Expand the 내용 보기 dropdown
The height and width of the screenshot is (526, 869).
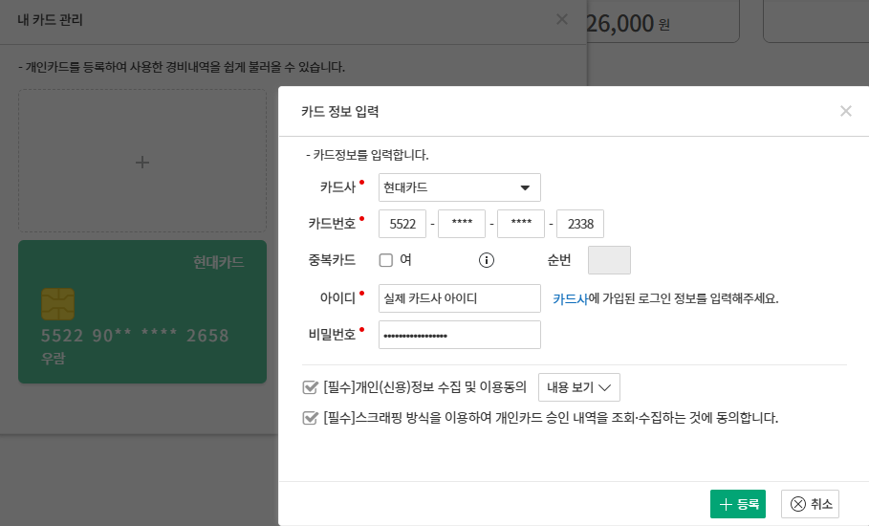pyautogui.click(x=579, y=387)
